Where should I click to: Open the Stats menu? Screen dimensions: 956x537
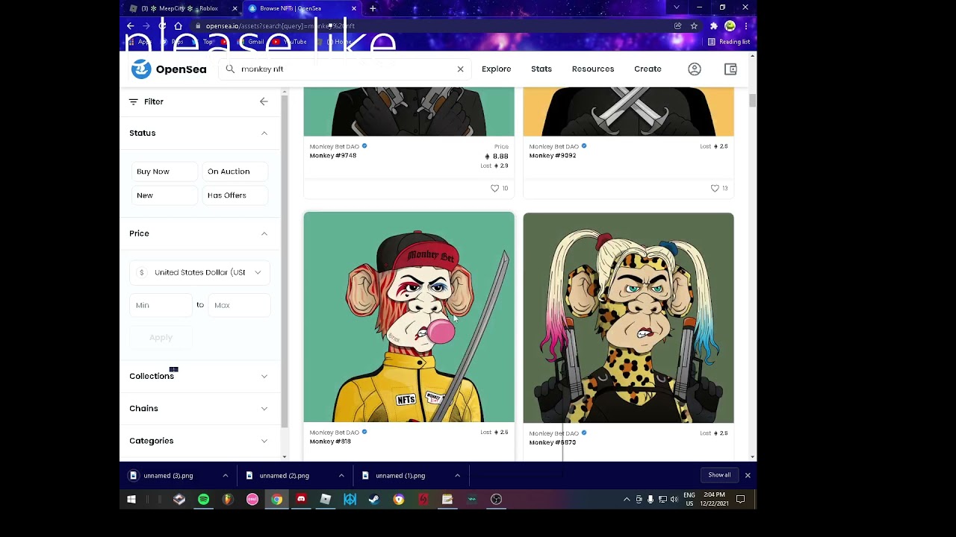(x=541, y=69)
